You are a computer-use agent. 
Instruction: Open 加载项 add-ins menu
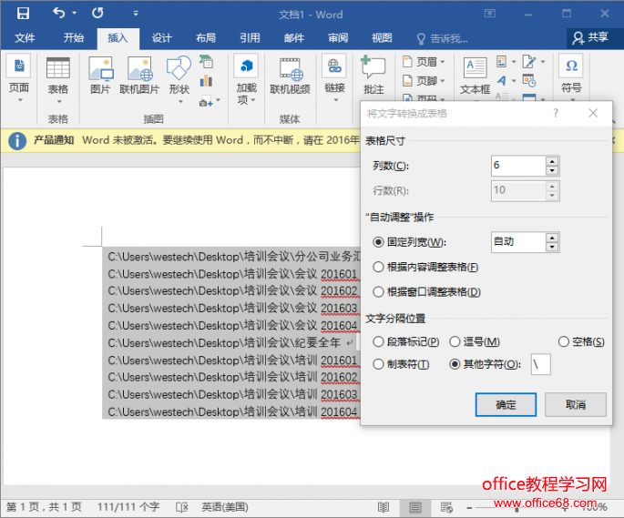click(x=246, y=79)
